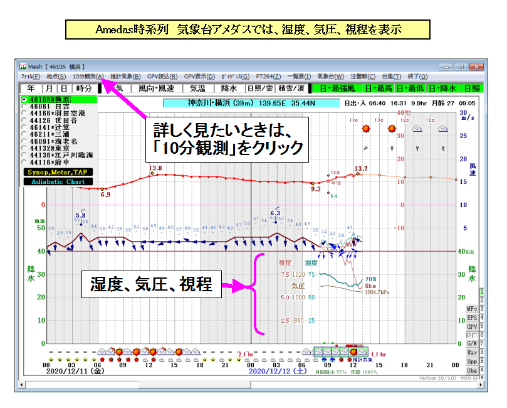Click the horizontal scrollbar right arrow

tap(481, 385)
